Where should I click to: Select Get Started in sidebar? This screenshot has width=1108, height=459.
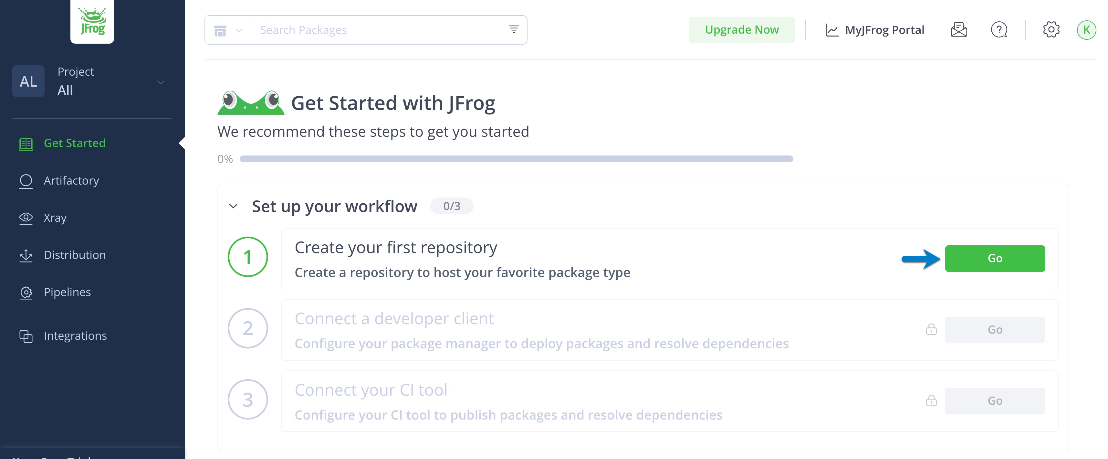click(x=74, y=143)
